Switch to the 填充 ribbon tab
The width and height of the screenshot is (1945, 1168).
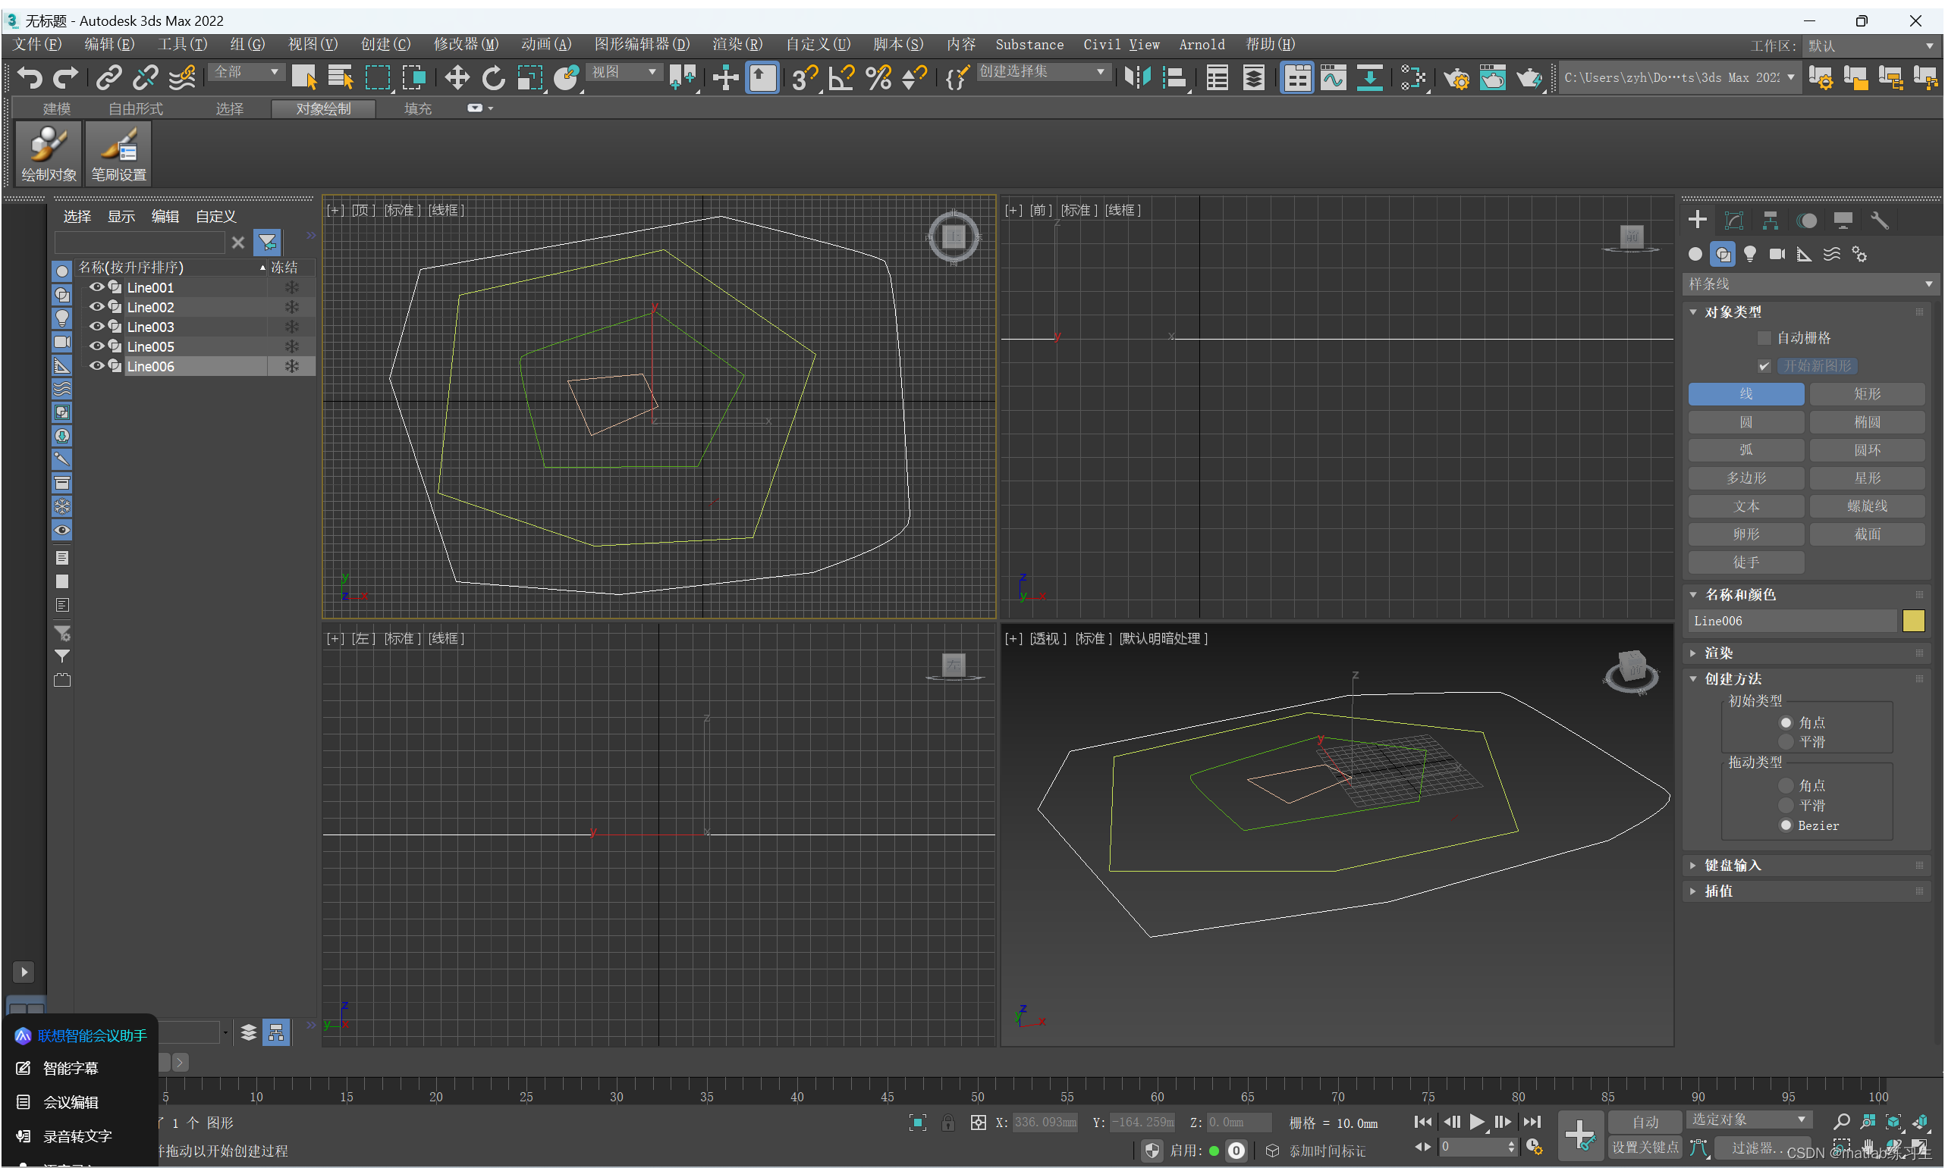tap(417, 108)
